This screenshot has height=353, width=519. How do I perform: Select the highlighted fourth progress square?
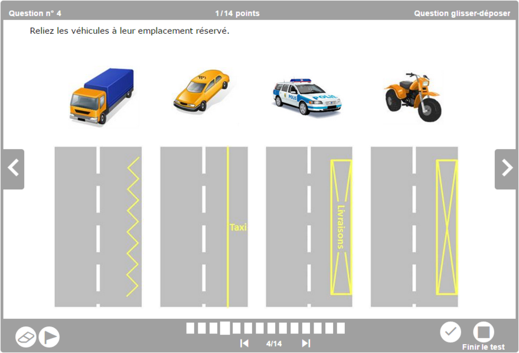(x=225, y=328)
